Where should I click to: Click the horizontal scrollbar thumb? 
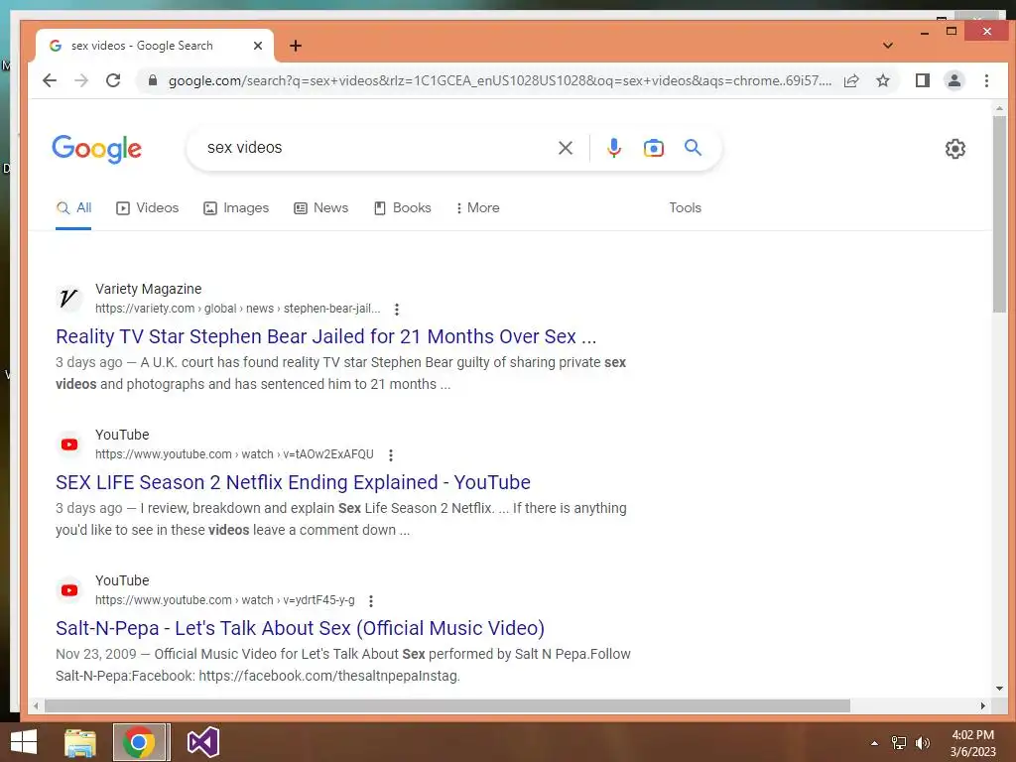(x=447, y=705)
